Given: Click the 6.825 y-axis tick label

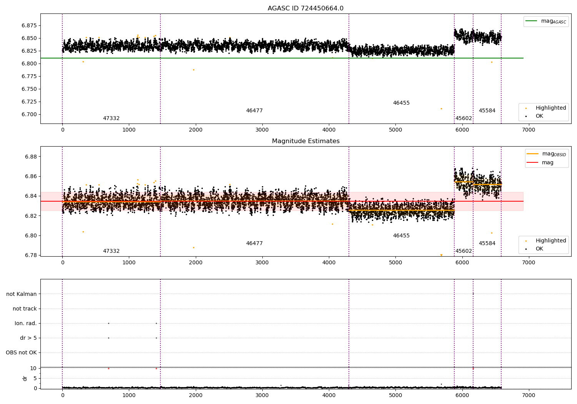Looking at the screenshot, I should tap(29, 51).
